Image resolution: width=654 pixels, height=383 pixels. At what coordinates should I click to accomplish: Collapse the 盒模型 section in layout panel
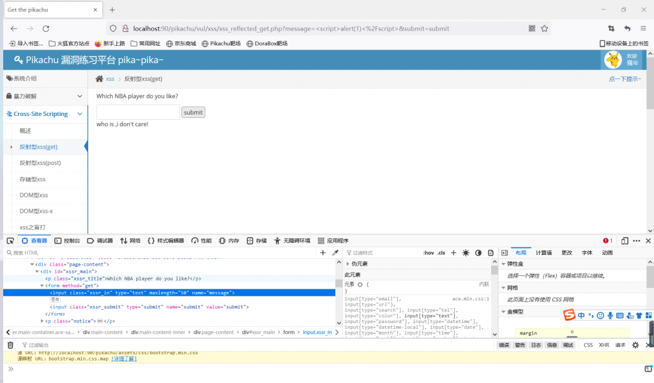click(503, 312)
